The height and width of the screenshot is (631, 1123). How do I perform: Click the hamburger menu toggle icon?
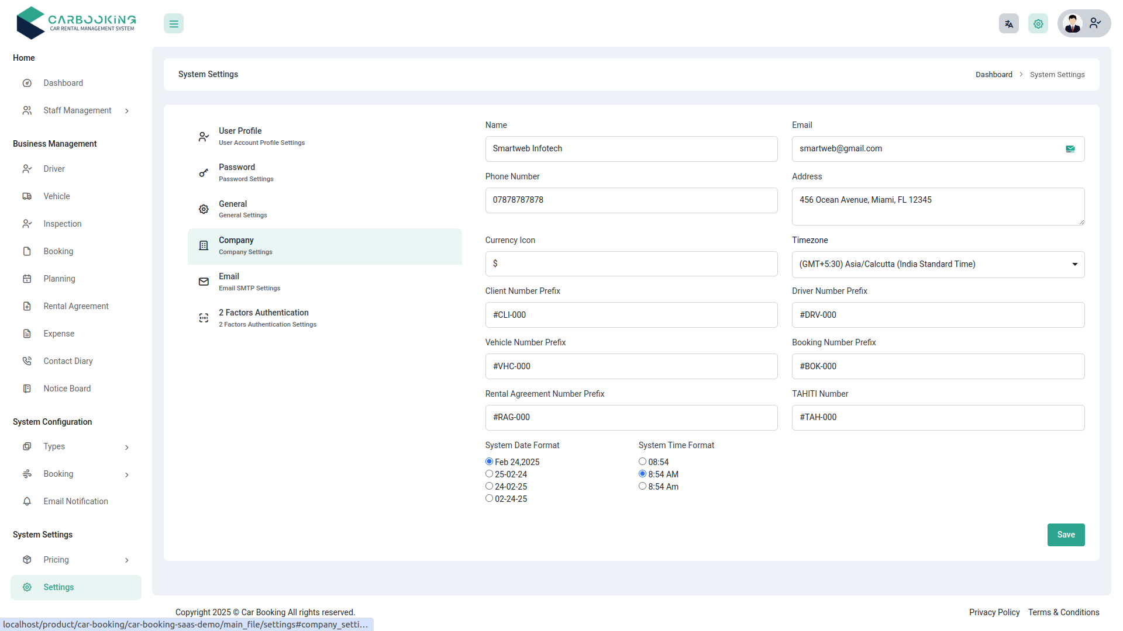click(x=174, y=24)
